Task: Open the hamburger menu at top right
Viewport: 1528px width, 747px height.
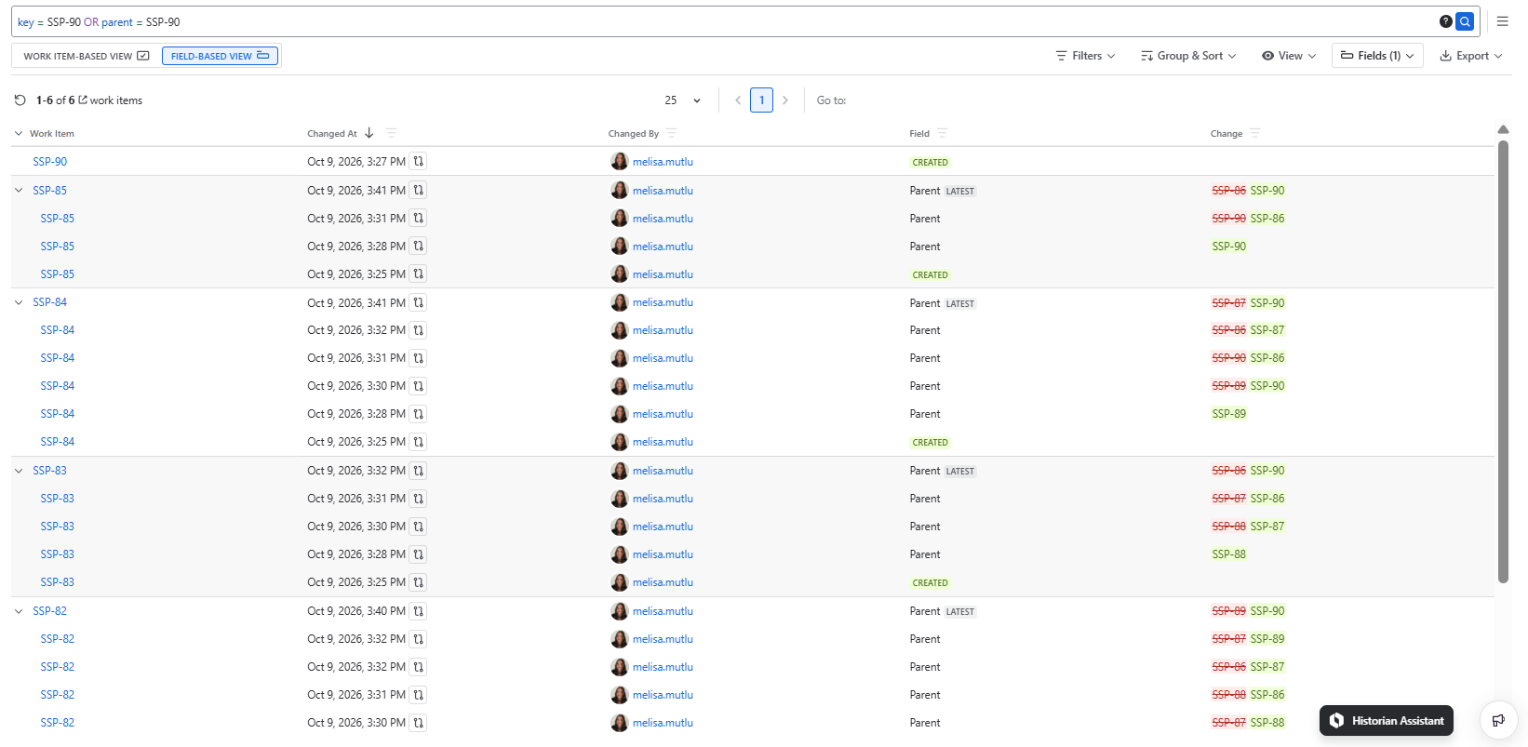Action: [1502, 21]
